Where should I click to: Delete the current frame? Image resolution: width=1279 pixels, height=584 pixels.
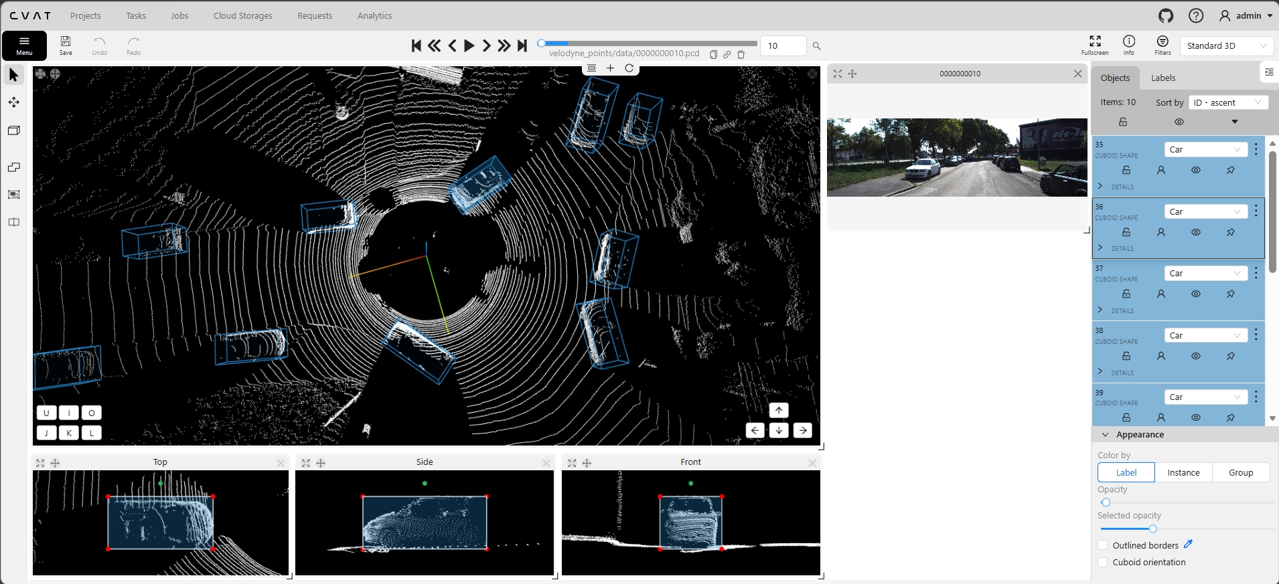pyautogui.click(x=741, y=54)
